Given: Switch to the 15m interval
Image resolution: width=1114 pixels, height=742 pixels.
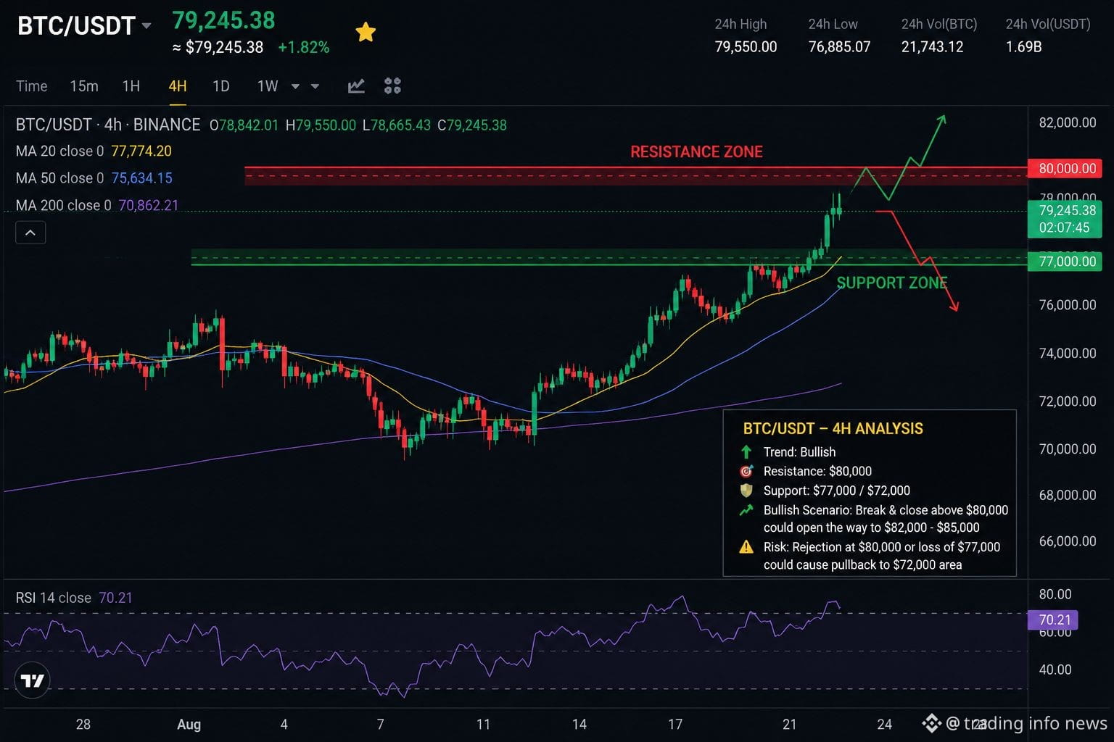Looking at the screenshot, I should 84,86.
